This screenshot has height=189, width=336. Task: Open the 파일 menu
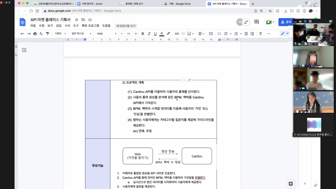pos(33,26)
